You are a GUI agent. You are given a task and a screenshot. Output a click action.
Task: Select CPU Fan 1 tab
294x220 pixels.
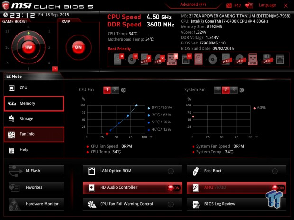tap(107, 90)
